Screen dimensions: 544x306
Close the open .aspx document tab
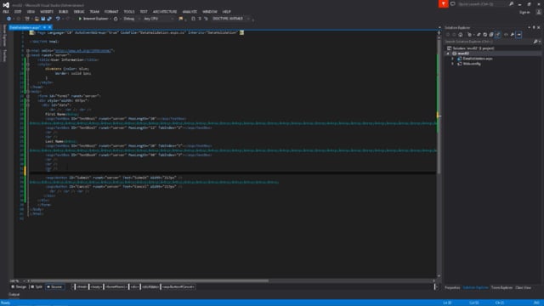[x=49, y=27]
